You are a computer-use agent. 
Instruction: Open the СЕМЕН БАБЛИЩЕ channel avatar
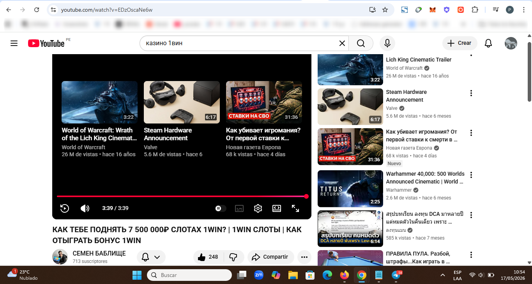(x=60, y=257)
